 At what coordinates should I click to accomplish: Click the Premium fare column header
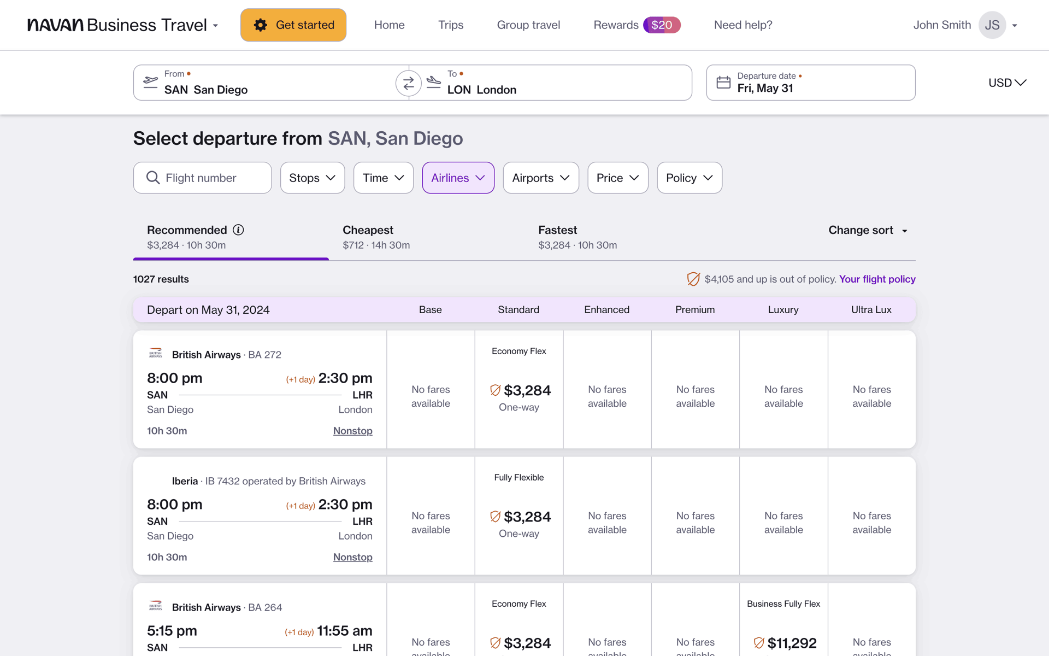(695, 309)
